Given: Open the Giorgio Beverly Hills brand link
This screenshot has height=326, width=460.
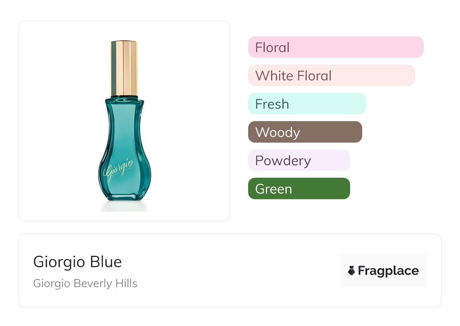Looking at the screenshot, I should coord(85,283).
